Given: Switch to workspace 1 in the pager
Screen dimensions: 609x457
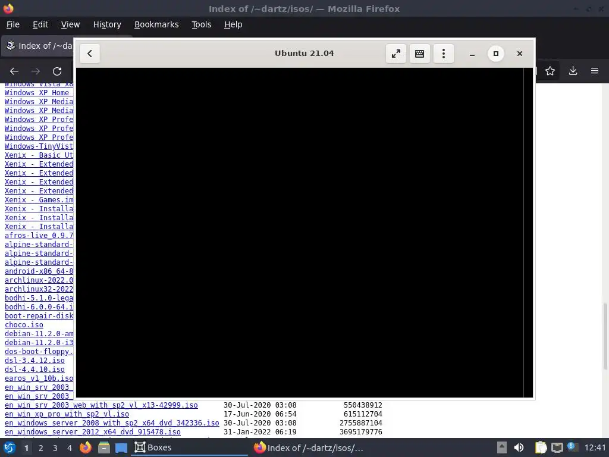Looking at the screenshot, I should point(26,448).
